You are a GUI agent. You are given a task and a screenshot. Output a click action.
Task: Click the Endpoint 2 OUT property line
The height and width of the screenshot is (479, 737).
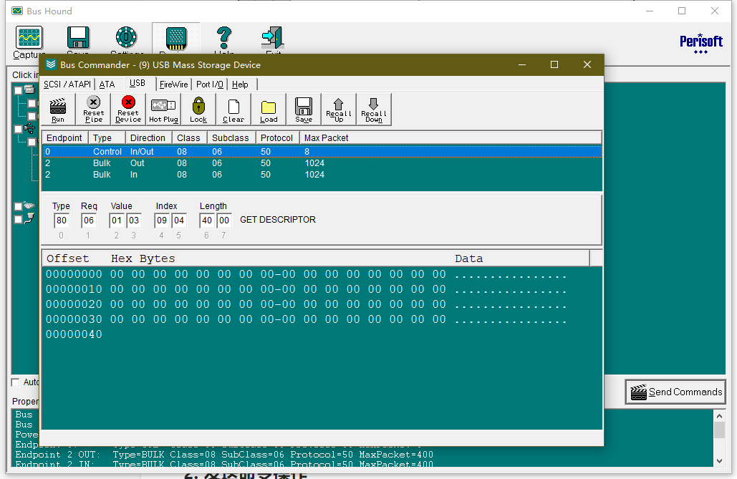click(223, 455)
